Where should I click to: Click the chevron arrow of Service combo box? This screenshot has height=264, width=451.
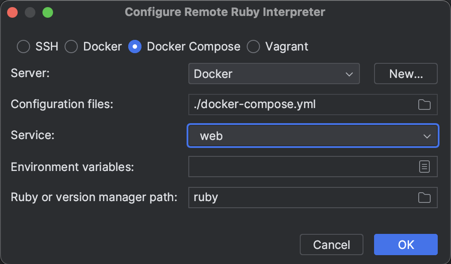pos(427,136)
